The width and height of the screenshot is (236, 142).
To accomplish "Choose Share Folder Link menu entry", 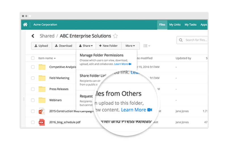I will (93, 76).
